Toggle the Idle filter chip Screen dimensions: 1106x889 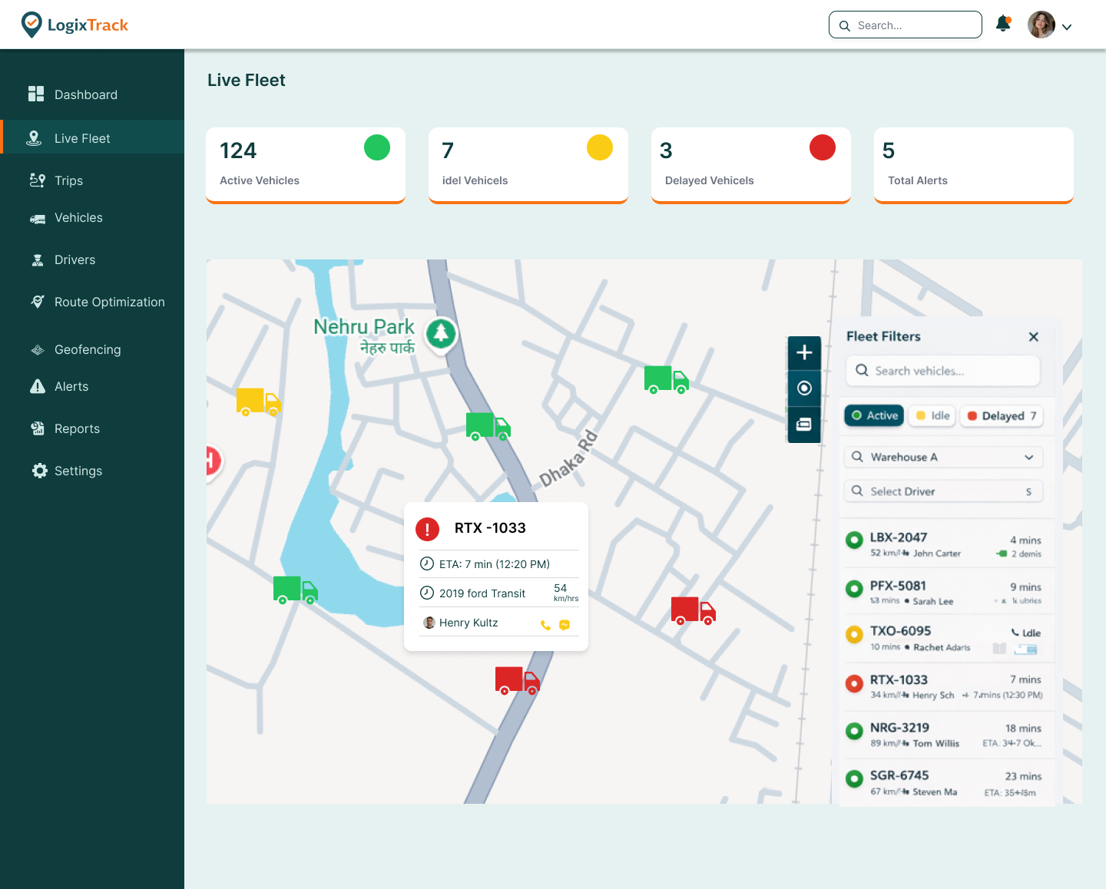pos(932,415)
